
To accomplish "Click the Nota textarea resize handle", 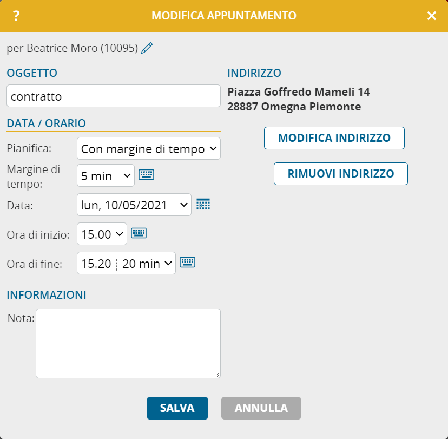I will pyautogui.click(x=217, y=374).
